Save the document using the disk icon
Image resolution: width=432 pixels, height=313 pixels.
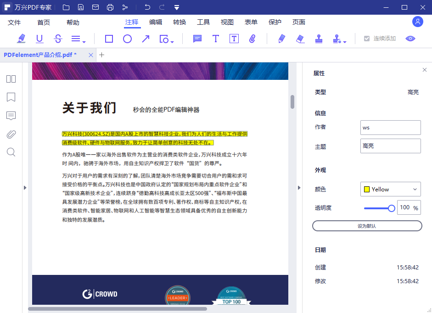click(81, 7)
